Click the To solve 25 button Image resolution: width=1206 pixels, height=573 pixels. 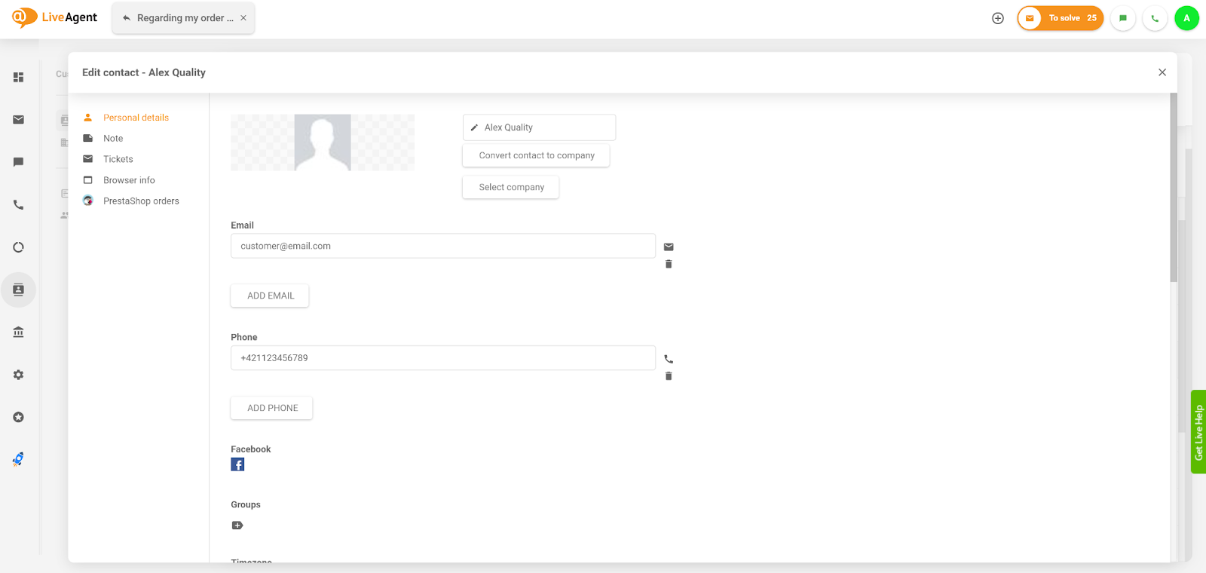1061,18
